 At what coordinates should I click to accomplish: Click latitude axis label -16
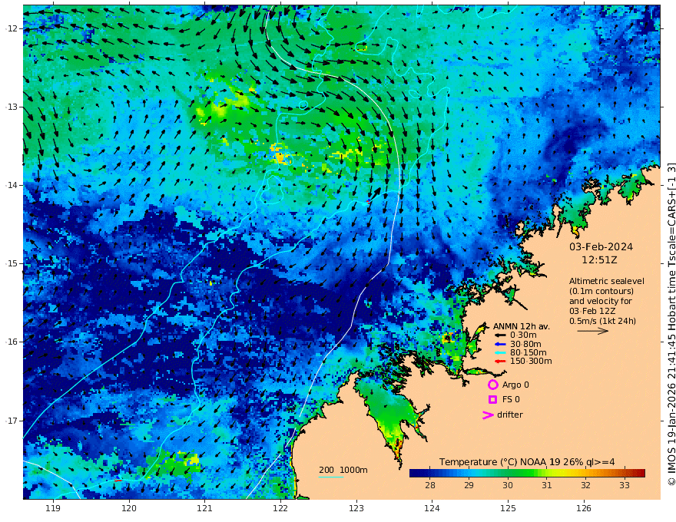(12, 342)
